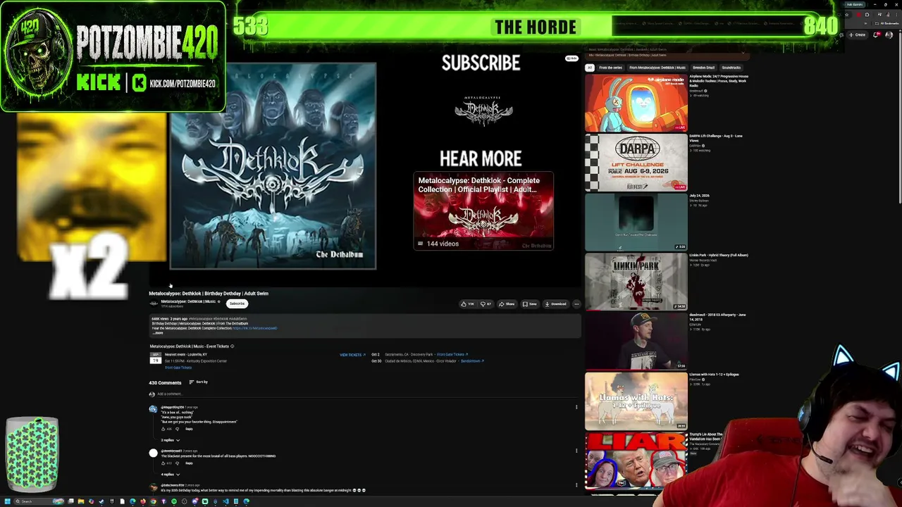Select the All filter chip
Viewport: 902px width, 507px height.
[590, 68]
